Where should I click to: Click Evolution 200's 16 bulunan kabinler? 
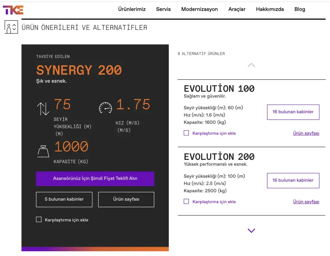pyautogui.click(x=293, y=180)
